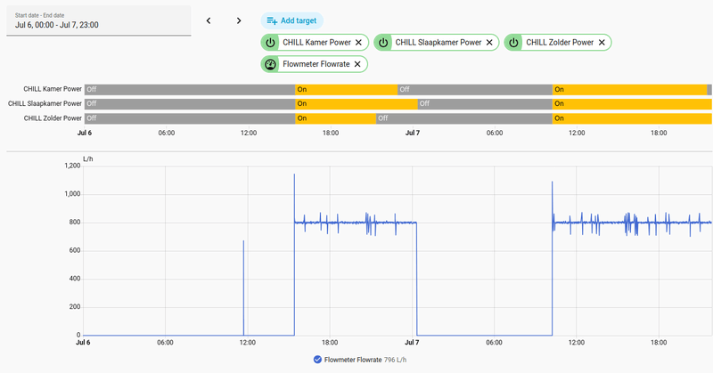This screenshot has height=373, width=713.
Task: Click the power icon on CHILL Slaapkamer Power chip
Action: click(383, 42)
